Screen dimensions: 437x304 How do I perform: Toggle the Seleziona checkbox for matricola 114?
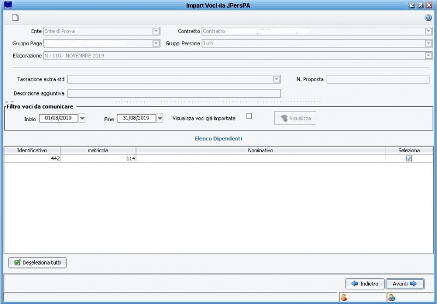point(409,158)
